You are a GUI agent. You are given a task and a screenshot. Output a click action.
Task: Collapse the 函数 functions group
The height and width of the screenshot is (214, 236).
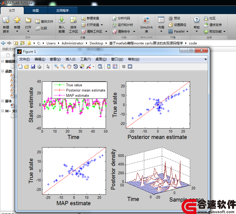(x=3, y=71)
